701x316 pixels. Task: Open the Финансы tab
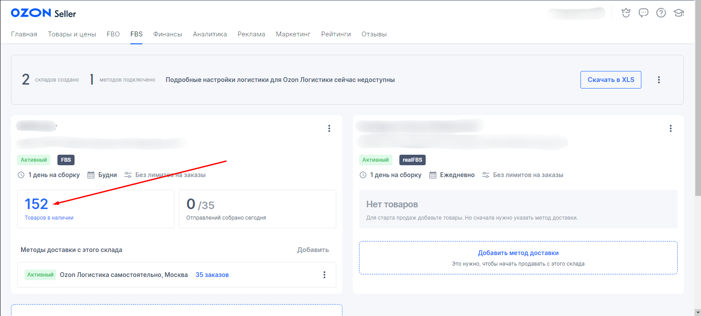click(x=168, y=34)
